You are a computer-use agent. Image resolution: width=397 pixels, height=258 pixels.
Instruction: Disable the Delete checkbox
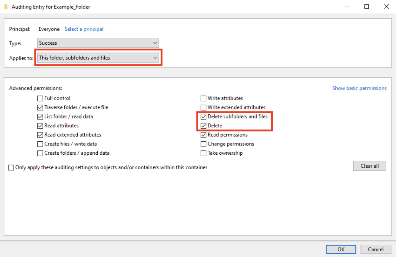tap(203, 126)
